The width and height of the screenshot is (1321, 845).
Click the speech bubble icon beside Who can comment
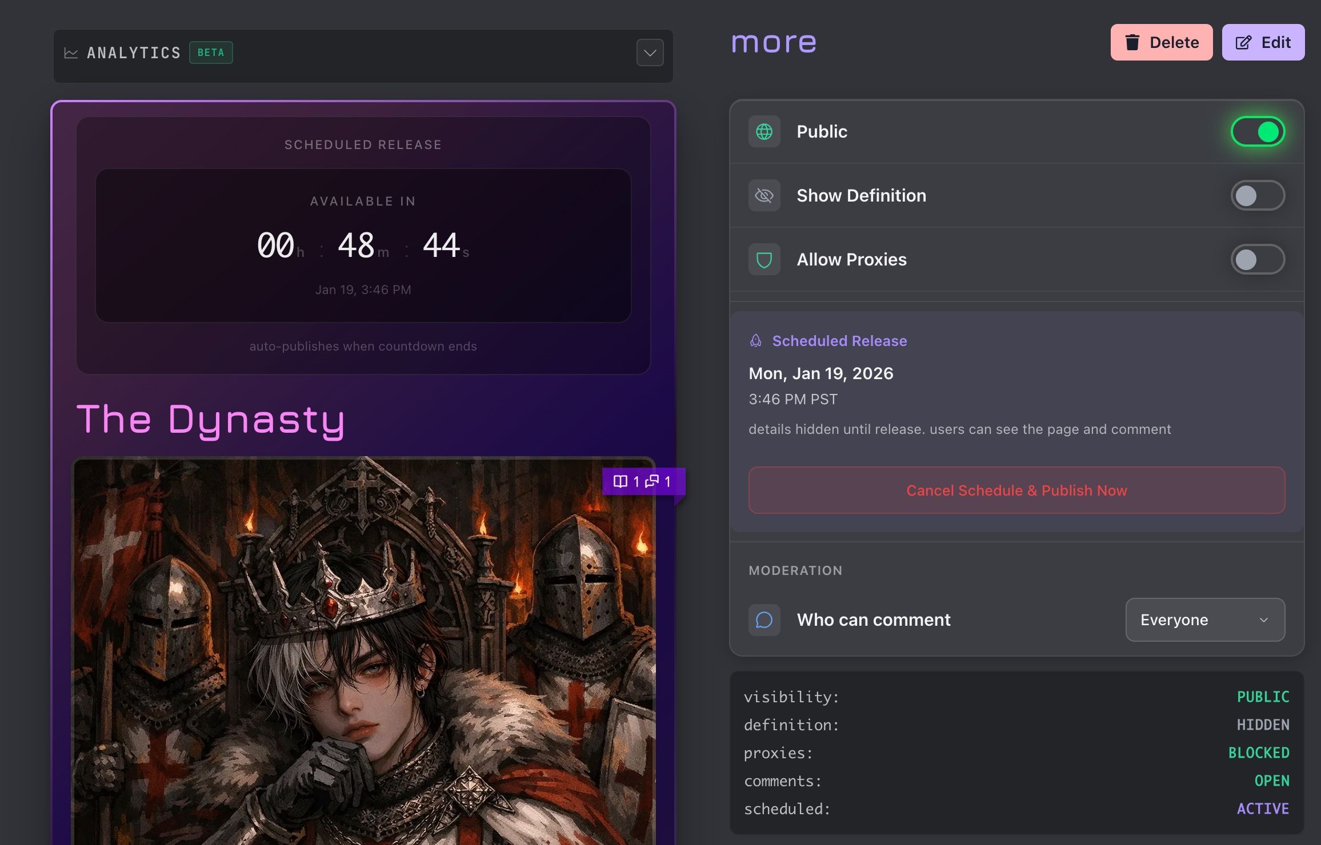click(x=764, y=620)
